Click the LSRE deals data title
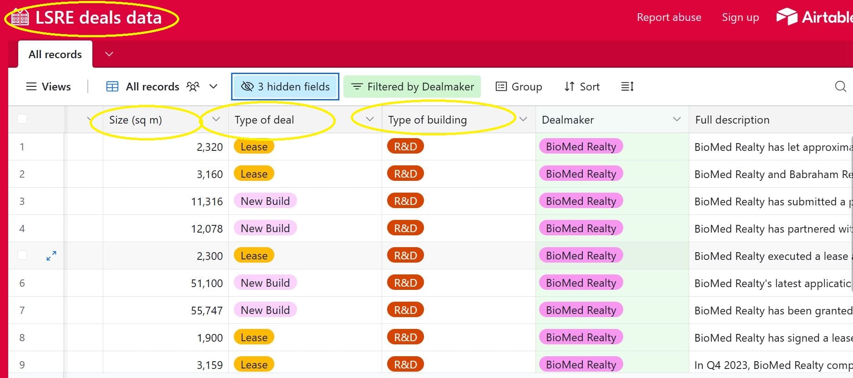This screenshot has height=378, width=853. pos(98,17)
